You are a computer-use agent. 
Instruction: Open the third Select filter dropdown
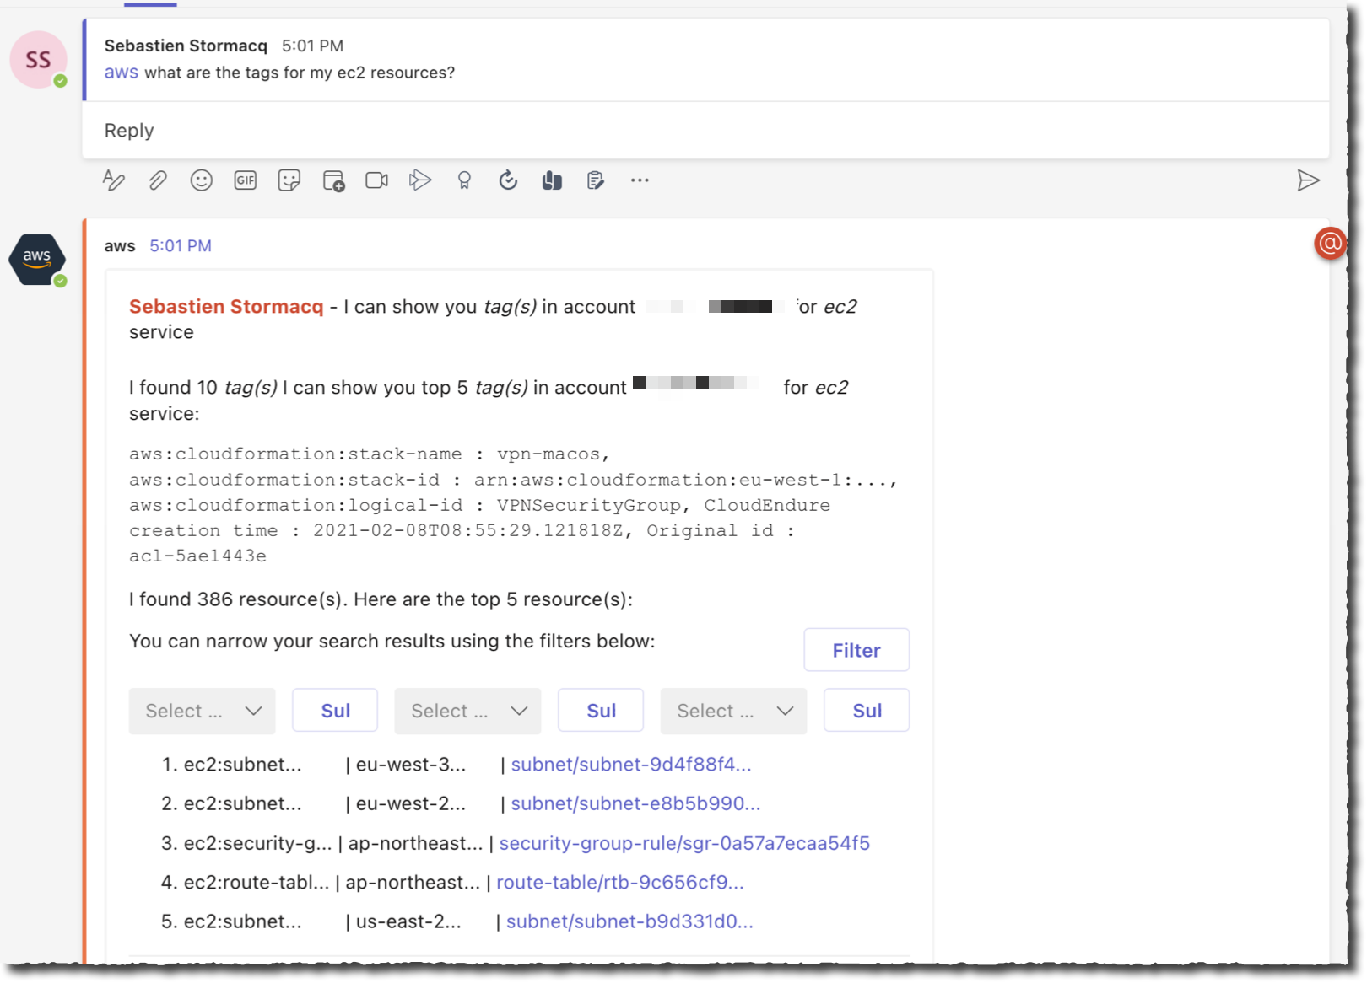732,711
